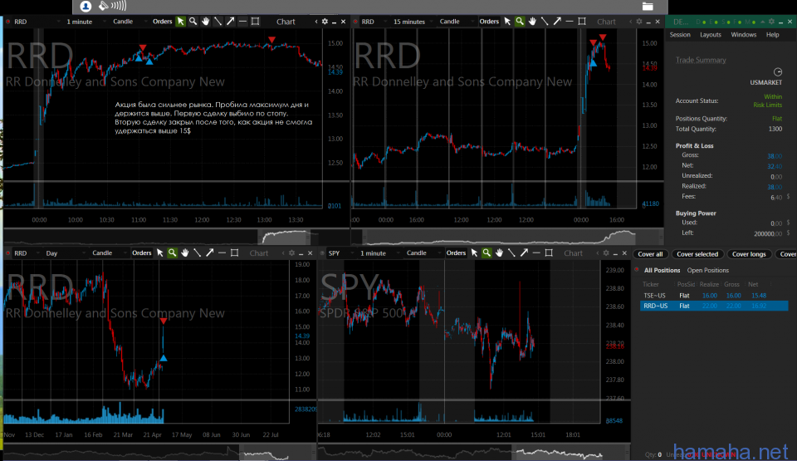
Task: Select the hand tool in the RRD Day chart
Action: (184, 253)
